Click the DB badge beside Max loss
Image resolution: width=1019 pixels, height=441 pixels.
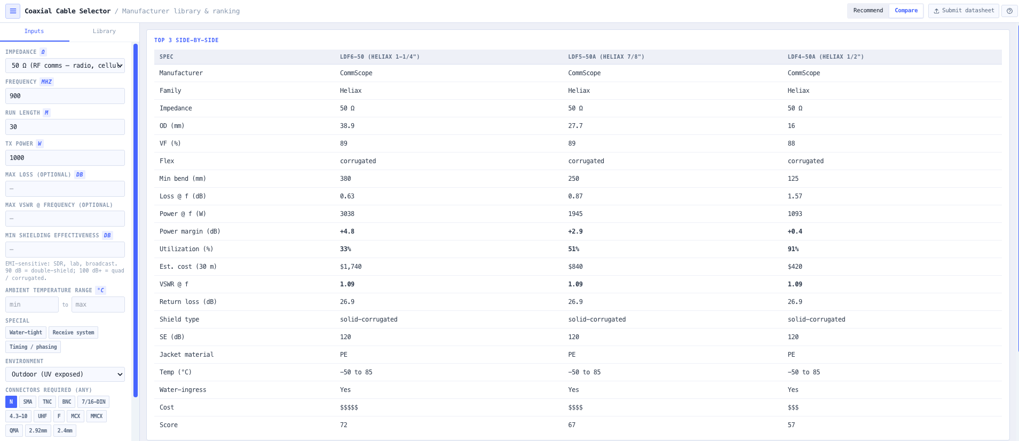pyautogui.click(x=80, y=175)
